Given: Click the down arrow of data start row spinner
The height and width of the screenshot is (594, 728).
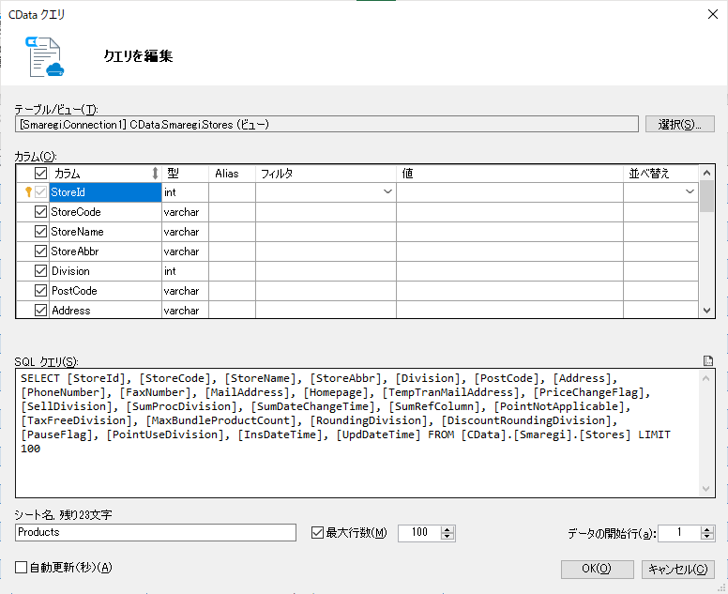Looking at the screenshot, I should (x=707, y=537).
